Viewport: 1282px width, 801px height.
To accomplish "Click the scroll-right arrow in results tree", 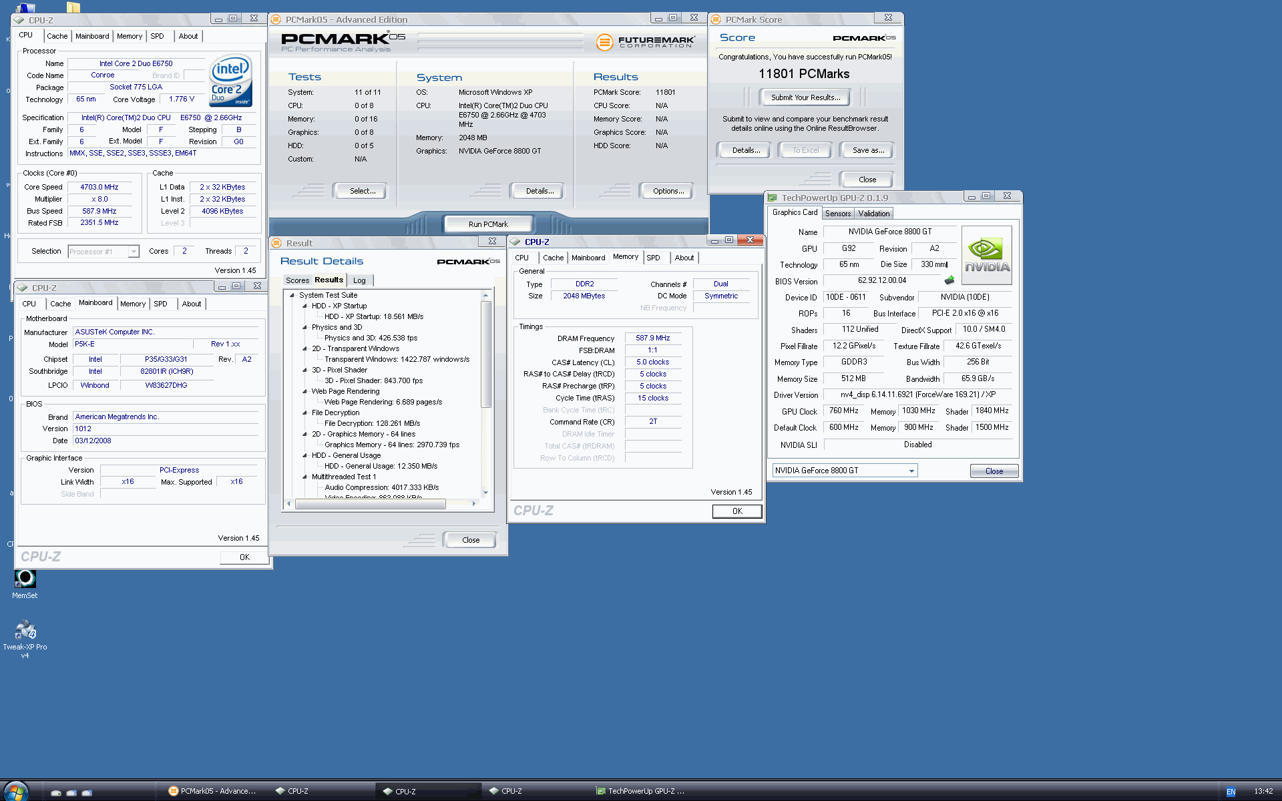I will [474, 504].
